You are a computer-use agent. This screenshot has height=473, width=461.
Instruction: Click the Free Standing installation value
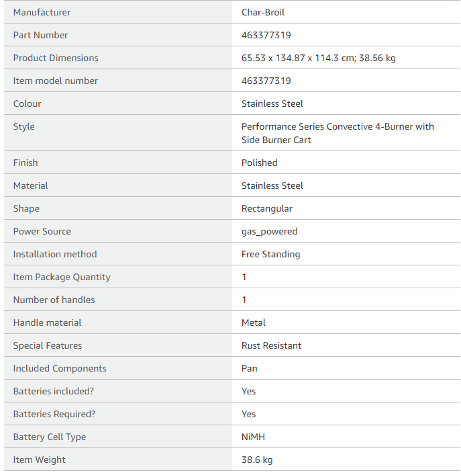tap(270, 254)
